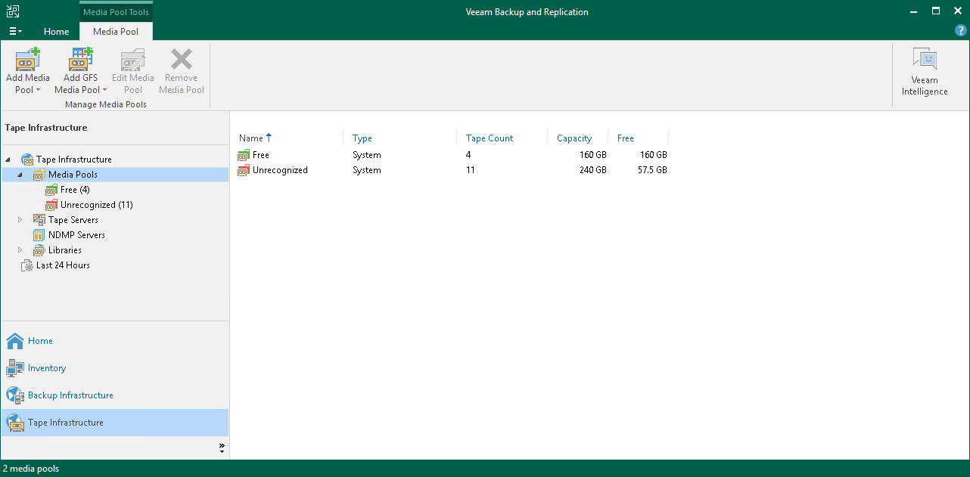The image size is (970, 477).
Task: Collapse the Media Pools tree node
Action: (x=20, y=175)
